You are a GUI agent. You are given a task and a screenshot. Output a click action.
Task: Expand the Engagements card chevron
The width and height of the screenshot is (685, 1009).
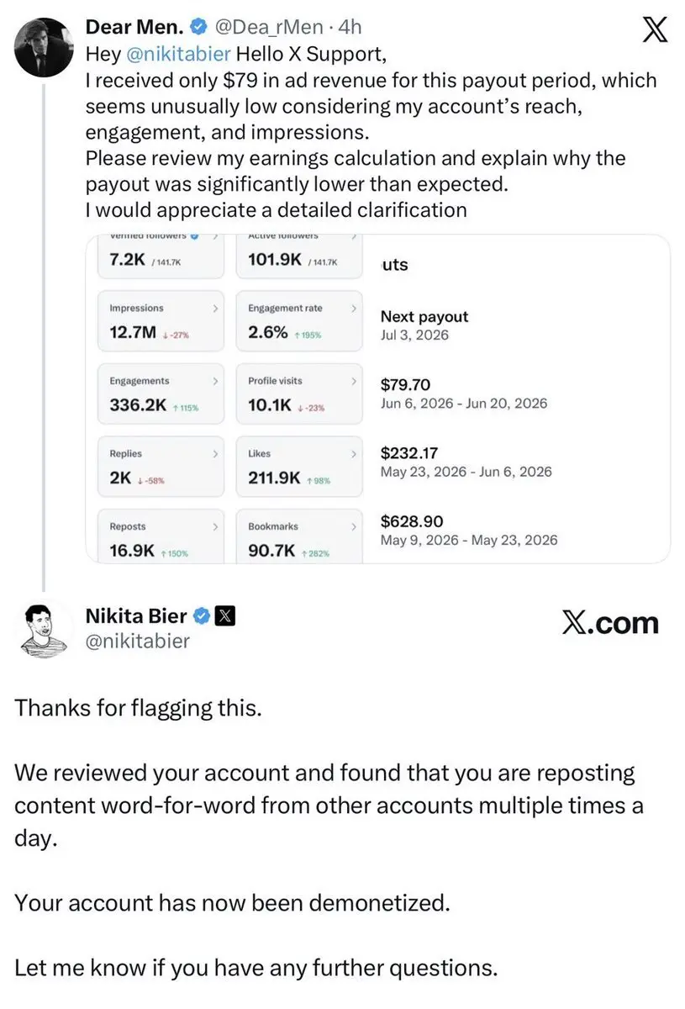click(216, 381)
